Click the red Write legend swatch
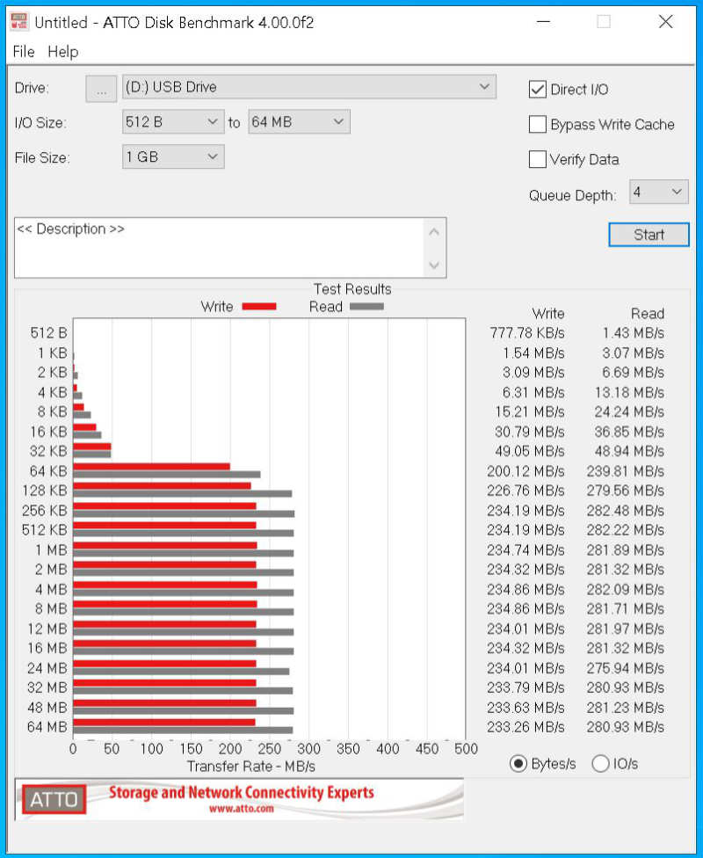 pyautogui.click(x=258, y=307)
